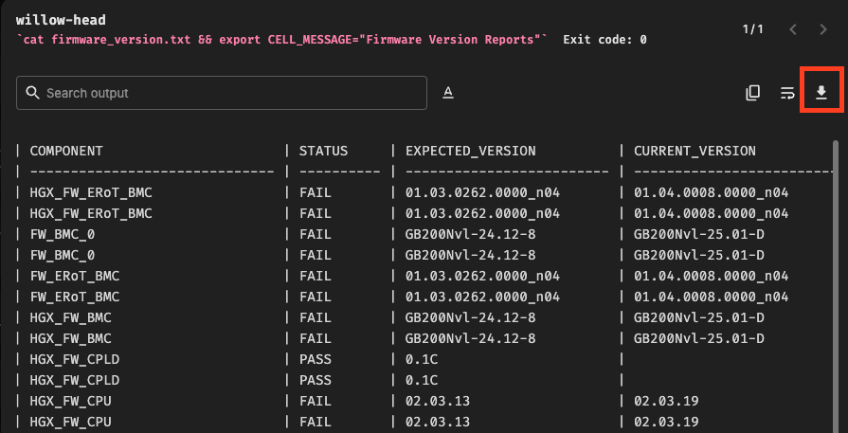Select the willow-head host title

pyautogui.click(x=61, y=21)
